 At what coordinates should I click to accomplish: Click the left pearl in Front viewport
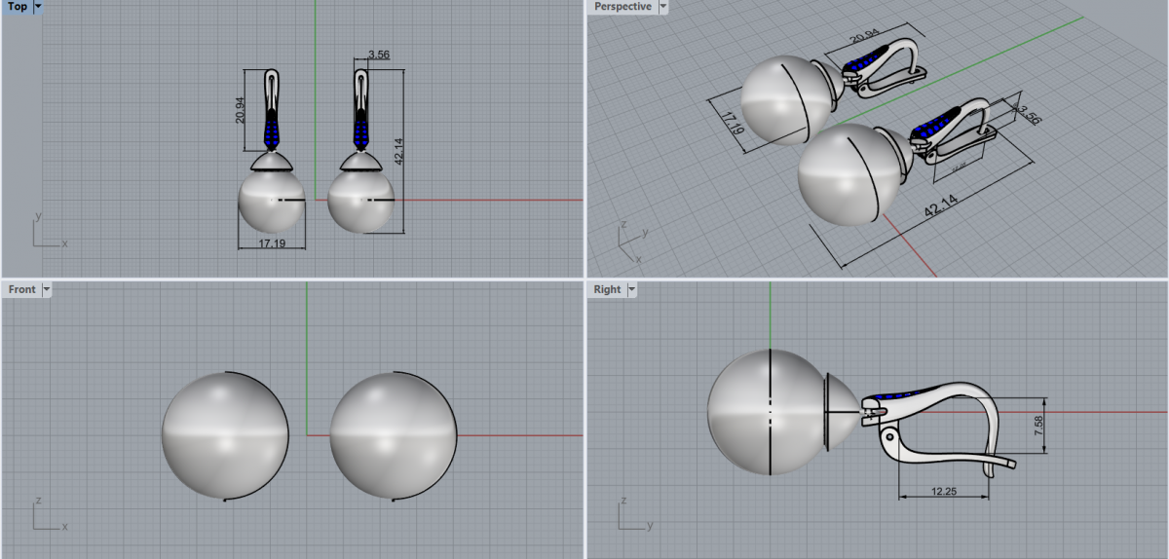[225, 435]
